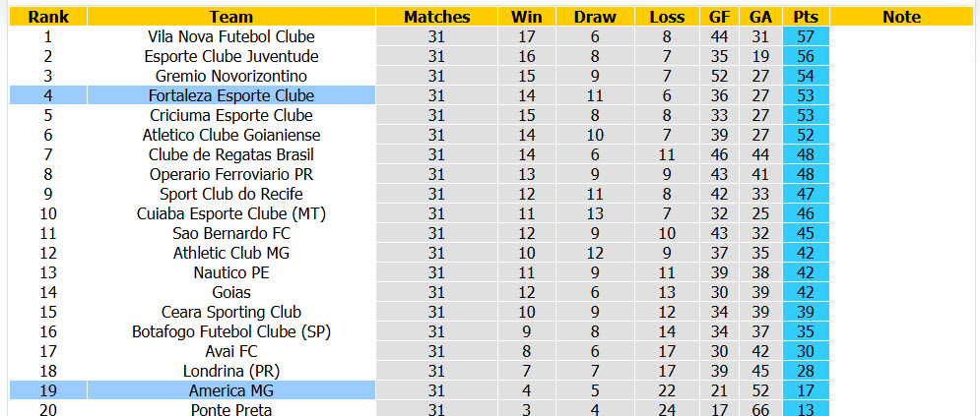The width and height of the screenshot is (980, 416).
Task: Click Ponte Preta team name
Action: point(231,410)
